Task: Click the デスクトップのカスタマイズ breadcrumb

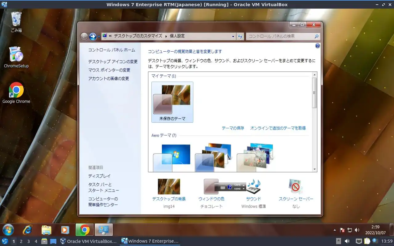Action: click(x=138, y=36)
